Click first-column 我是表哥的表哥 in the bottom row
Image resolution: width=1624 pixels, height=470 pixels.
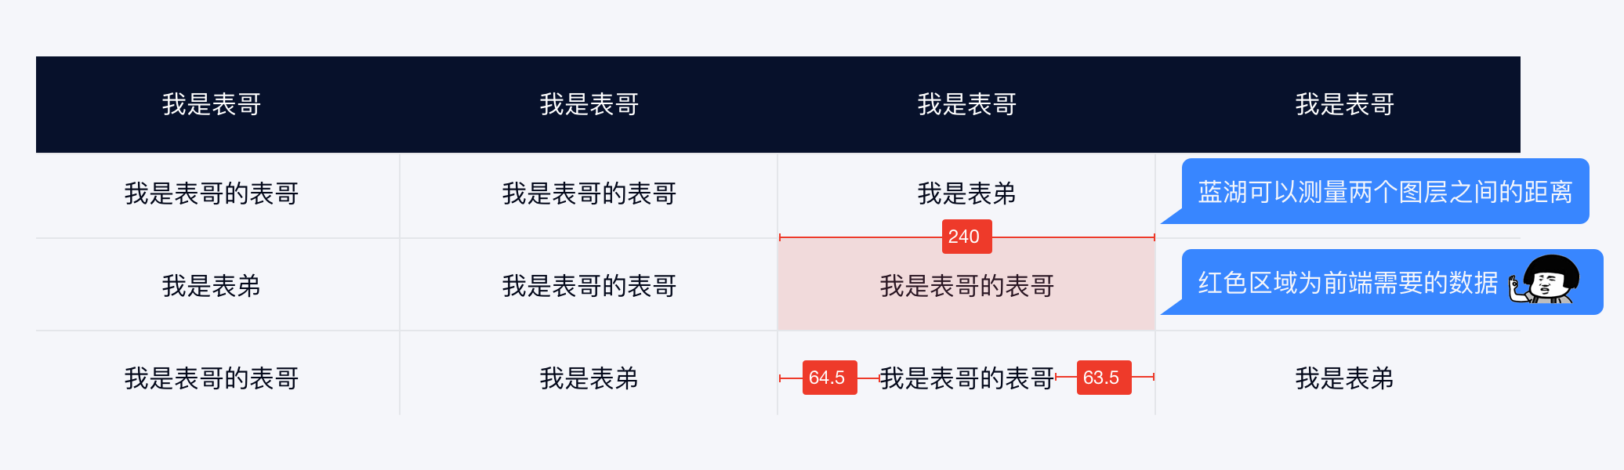point(212,378)
